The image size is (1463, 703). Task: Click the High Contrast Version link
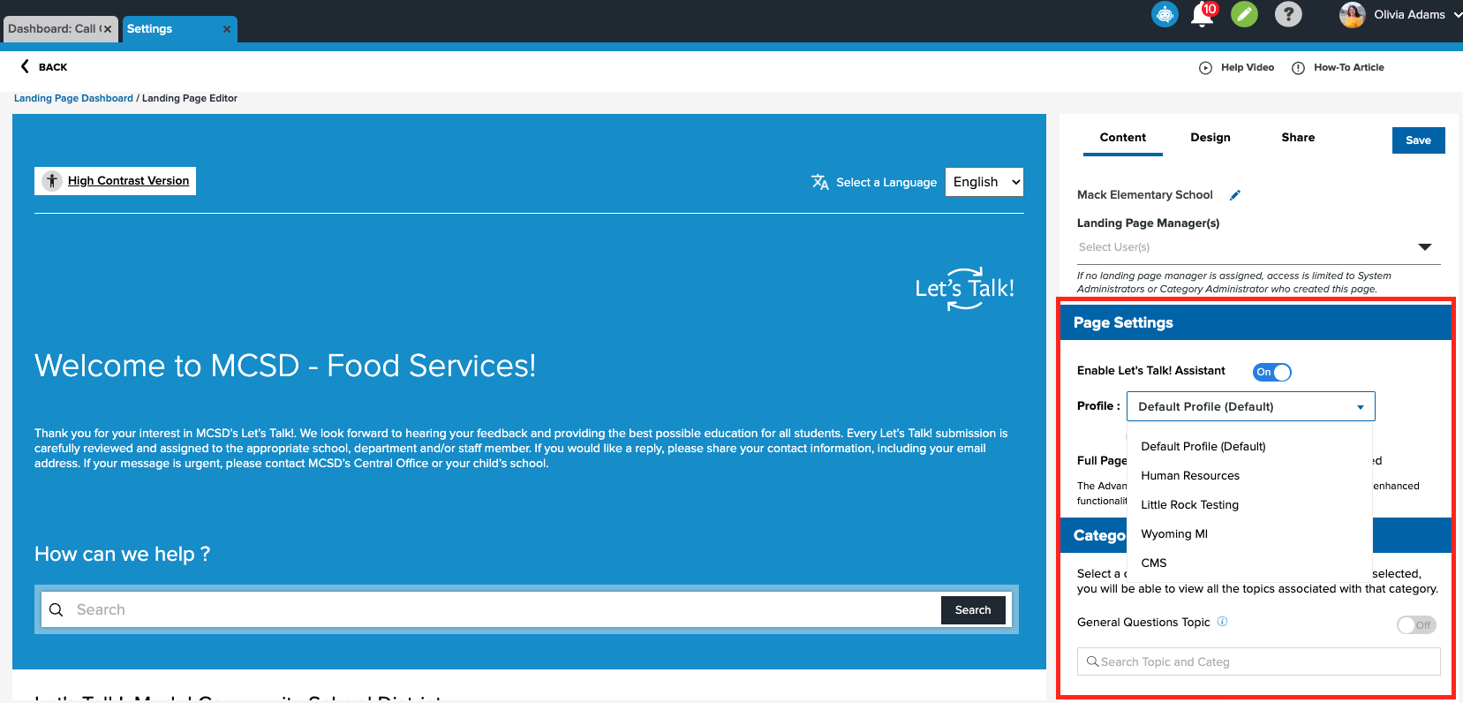(x=128, y=181)
